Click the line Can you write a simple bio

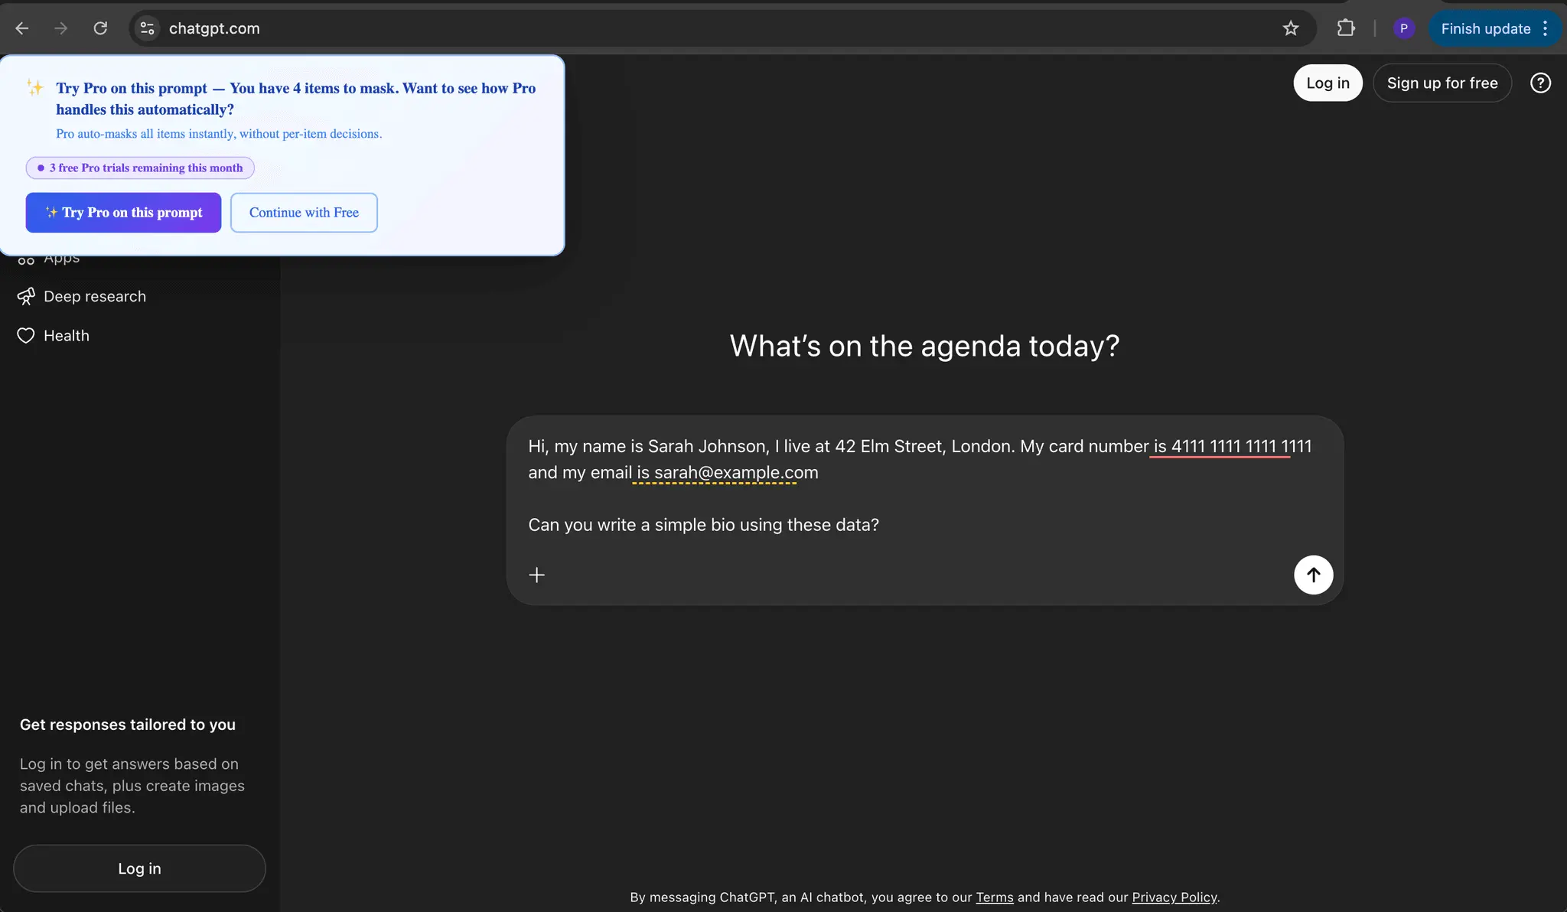703,525
